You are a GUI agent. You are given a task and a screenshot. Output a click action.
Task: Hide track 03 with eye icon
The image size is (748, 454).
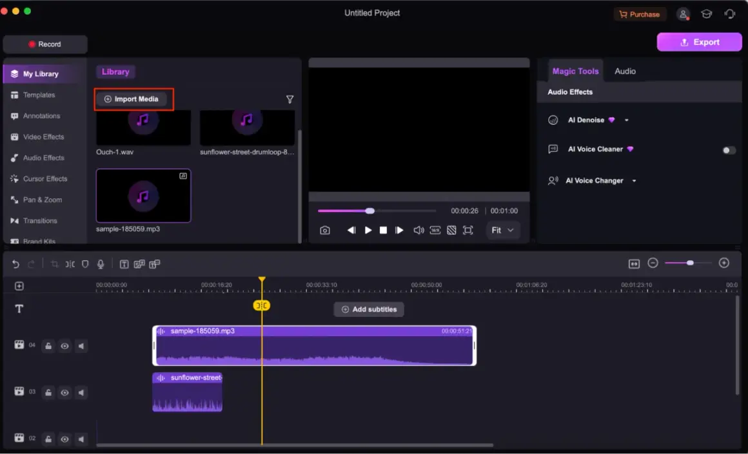[64, 393]
